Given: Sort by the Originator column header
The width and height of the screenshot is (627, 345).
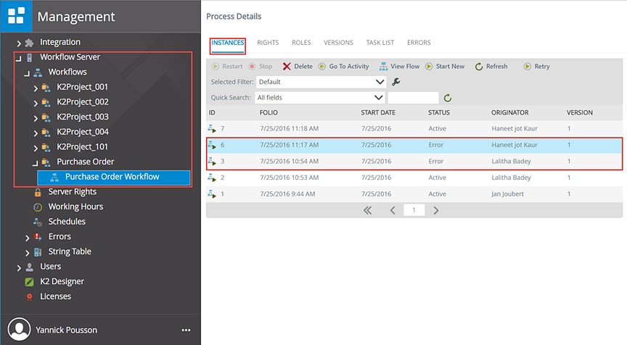Looking at the screenshot, I should tap(510, 112).
